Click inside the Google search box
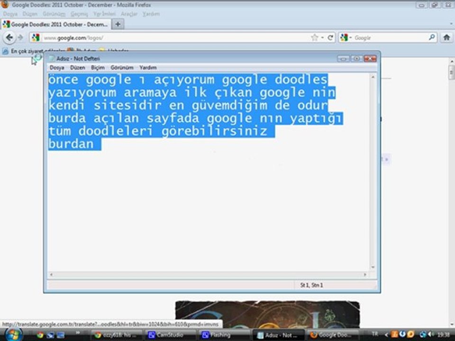 point(390,38)
